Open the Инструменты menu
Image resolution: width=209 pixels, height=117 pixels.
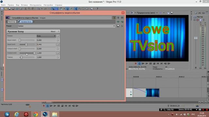click(x=36, y=5)
